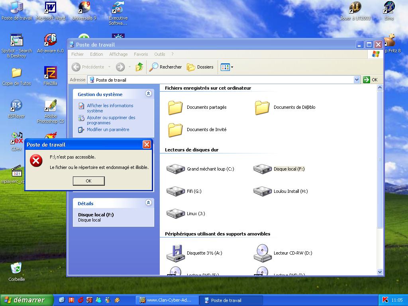Open the Corbeille recycle bin

point(16,272)
